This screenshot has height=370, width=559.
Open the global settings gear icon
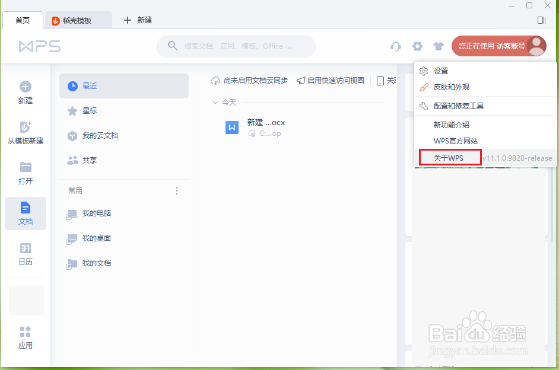[x=417, y=46]
